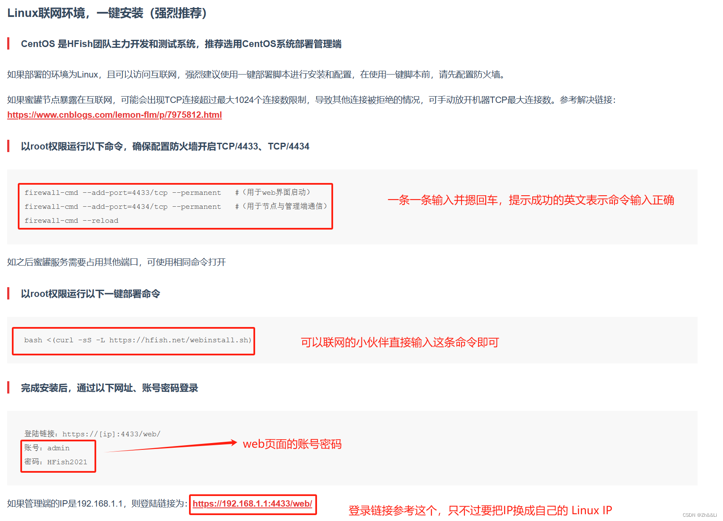Click the quote 'CentOS 是HFish团队主力开发和测试系统'
723x521 pixels.
tap(181, 44)
